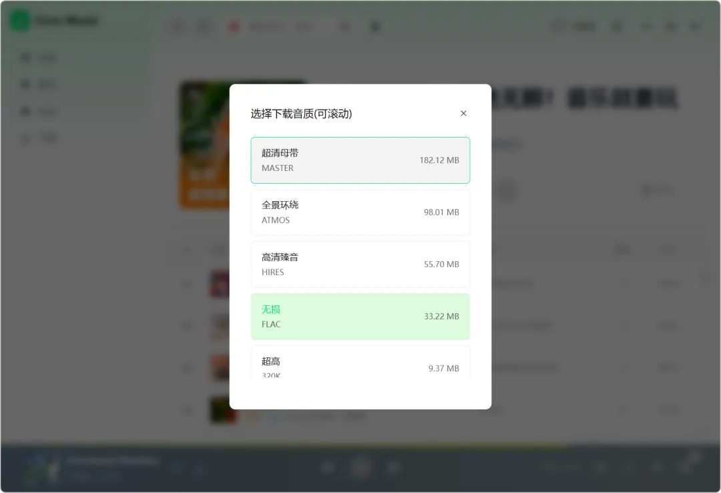Close the download quality dialog

463,114
